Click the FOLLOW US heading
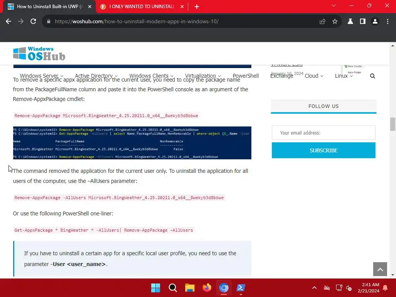The image size is (396, 297). click(324, 106)
